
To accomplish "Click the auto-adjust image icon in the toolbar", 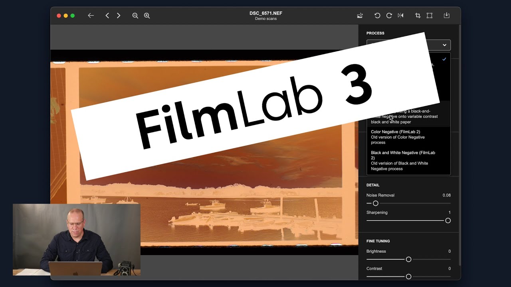I will (x=360, y=16).
